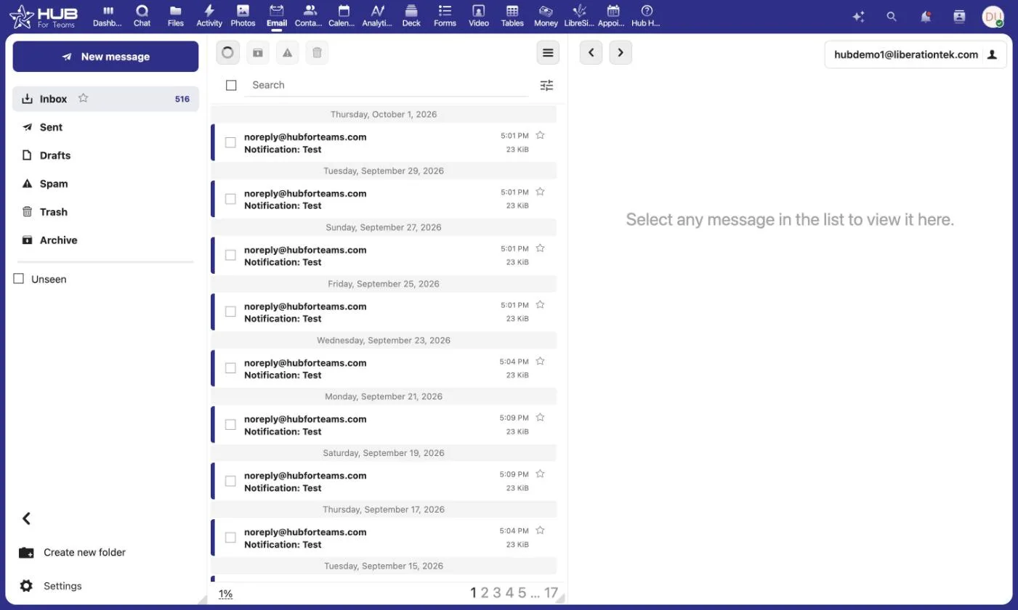
Task: Click the AI assistant sparkle icon
Action: tap(858, 17)
